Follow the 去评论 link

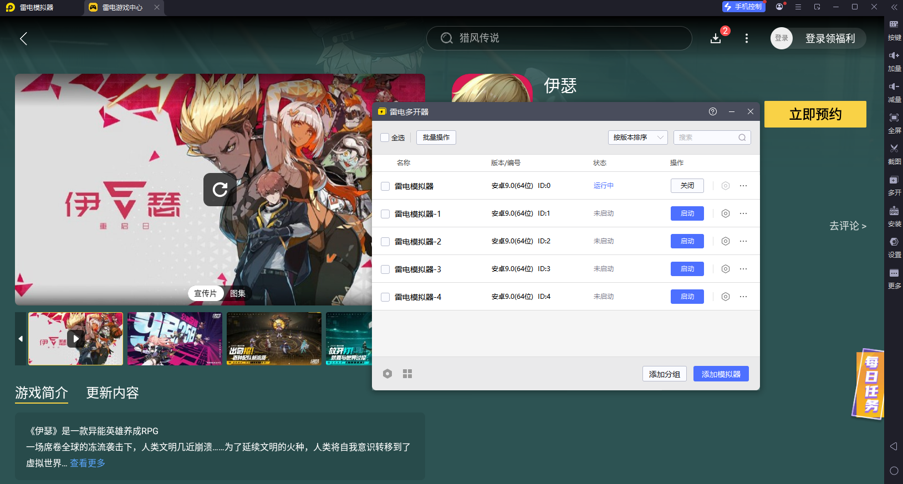[848, 226]
